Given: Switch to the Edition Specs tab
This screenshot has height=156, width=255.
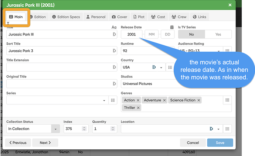Looking at the screenshot, I should coord(66,17).
